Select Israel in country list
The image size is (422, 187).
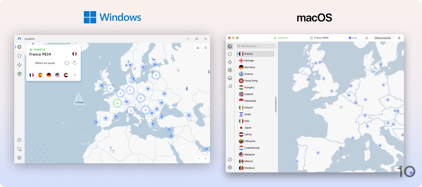tap(255, 114)
